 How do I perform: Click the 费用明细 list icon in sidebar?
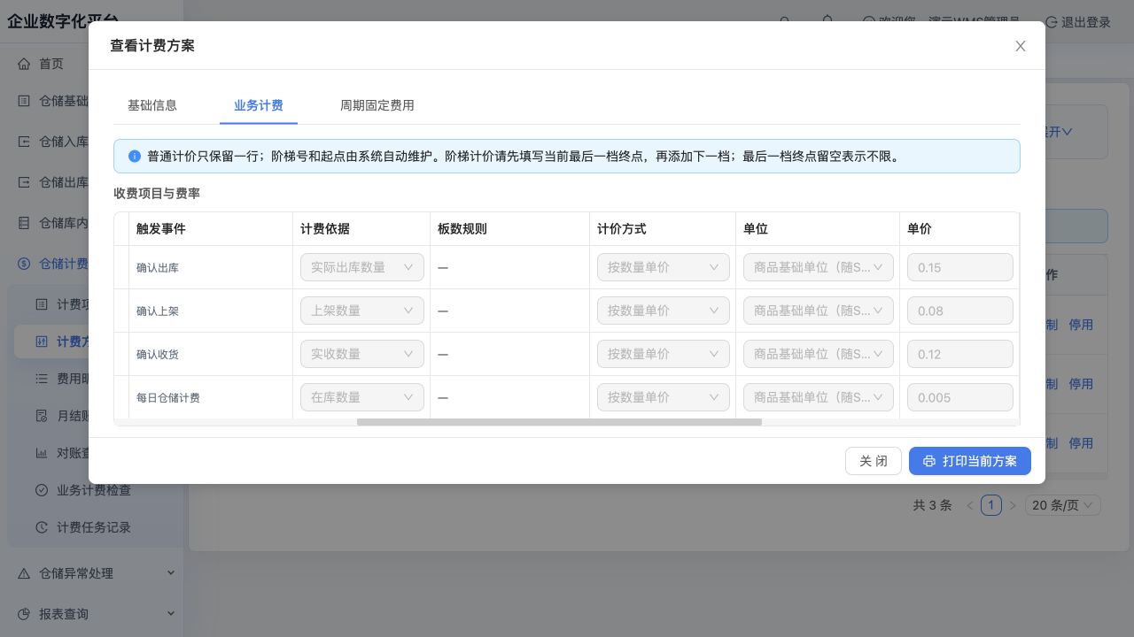(x=42, y=379)
